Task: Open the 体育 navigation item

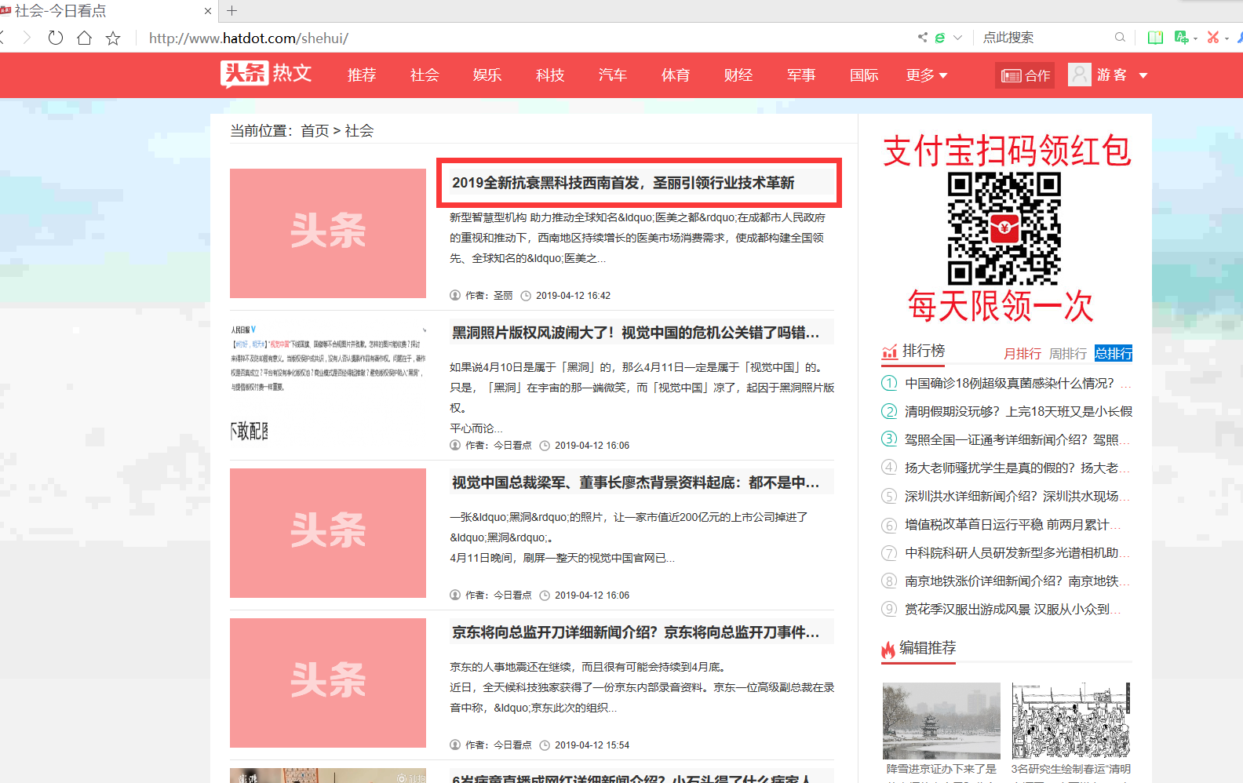Action: pyautogui.click(x=676, y=75)
